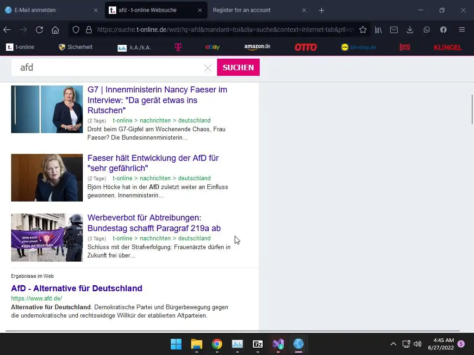The image size is (474, 355).
Task: Click the vertical page scrollbar
Action: (x=472, y=109)
